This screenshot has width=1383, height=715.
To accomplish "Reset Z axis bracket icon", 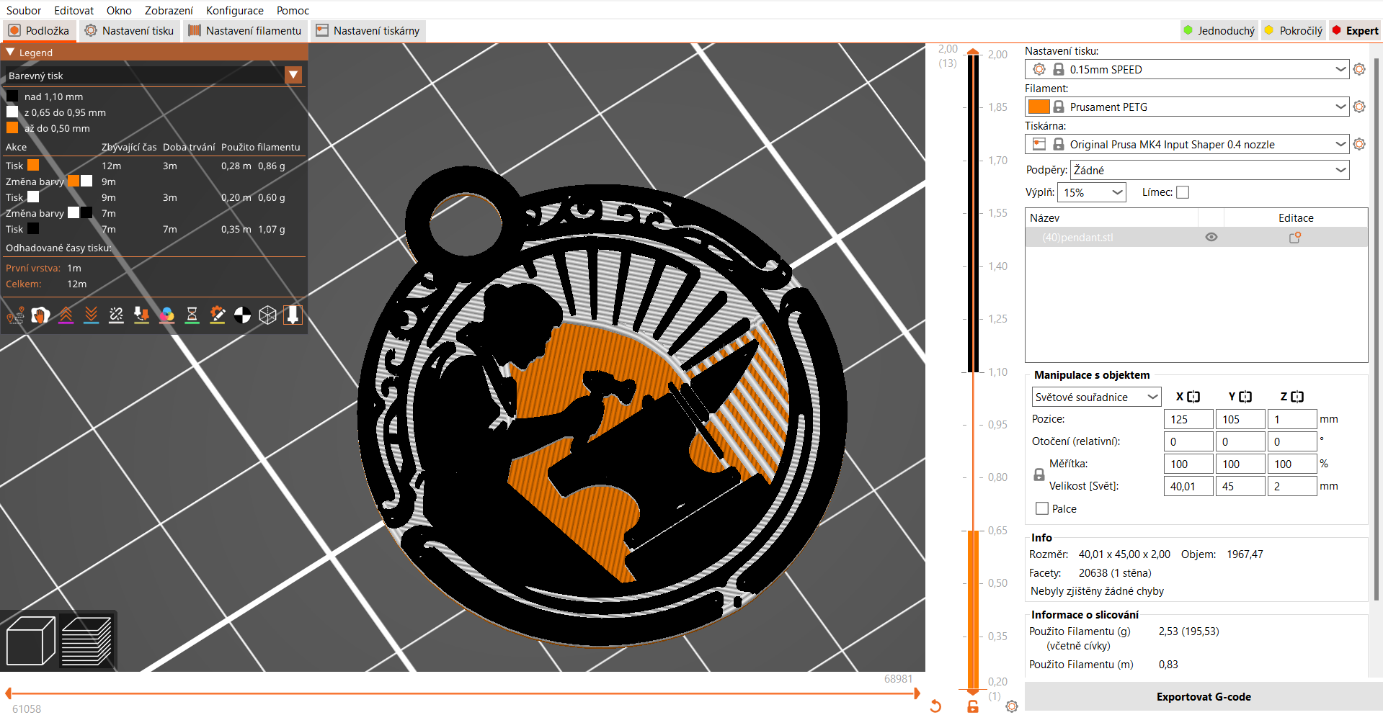I will 1297,397.
